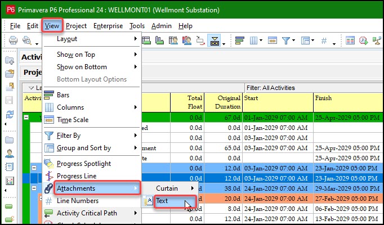This screenshot has height=225, width=384.
Task: Open dropdown arrow beside Bottom Layout icon
Action: coord(224,44)
